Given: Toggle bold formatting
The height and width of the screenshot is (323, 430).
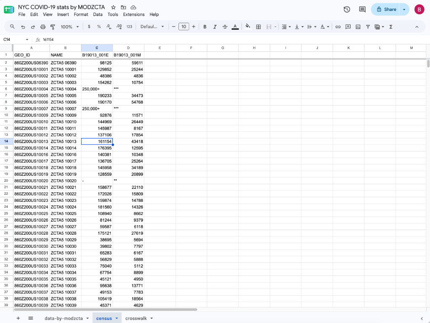Looking at the screenshot, I should point(205,26).
